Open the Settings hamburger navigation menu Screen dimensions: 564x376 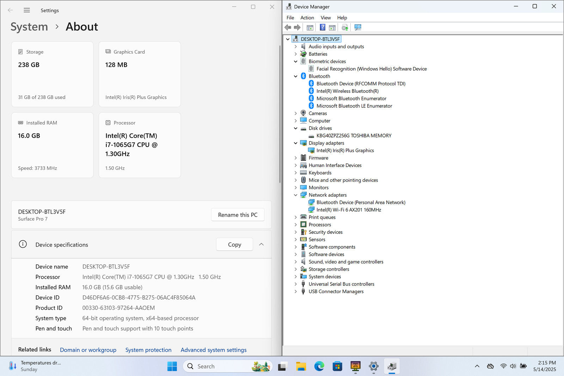point(27,10)
